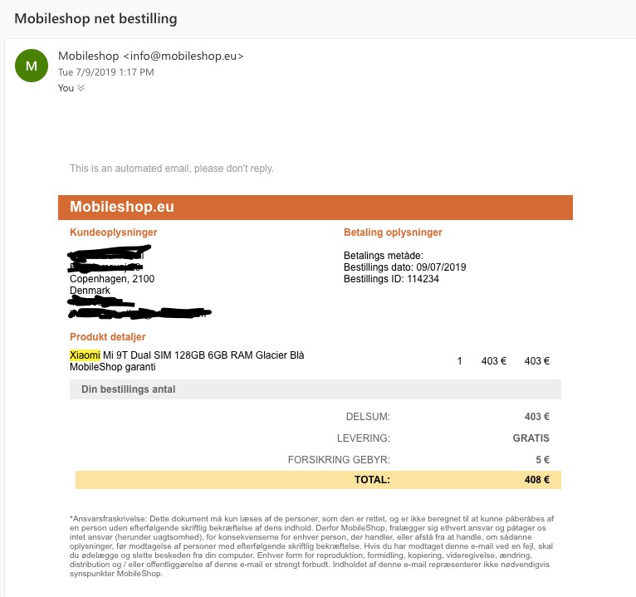Click the FORSIKRING GEBYR label
Image resolution: width=636 pixels, height=597 pixels.
pyautogui.click(x=339, y=460)
